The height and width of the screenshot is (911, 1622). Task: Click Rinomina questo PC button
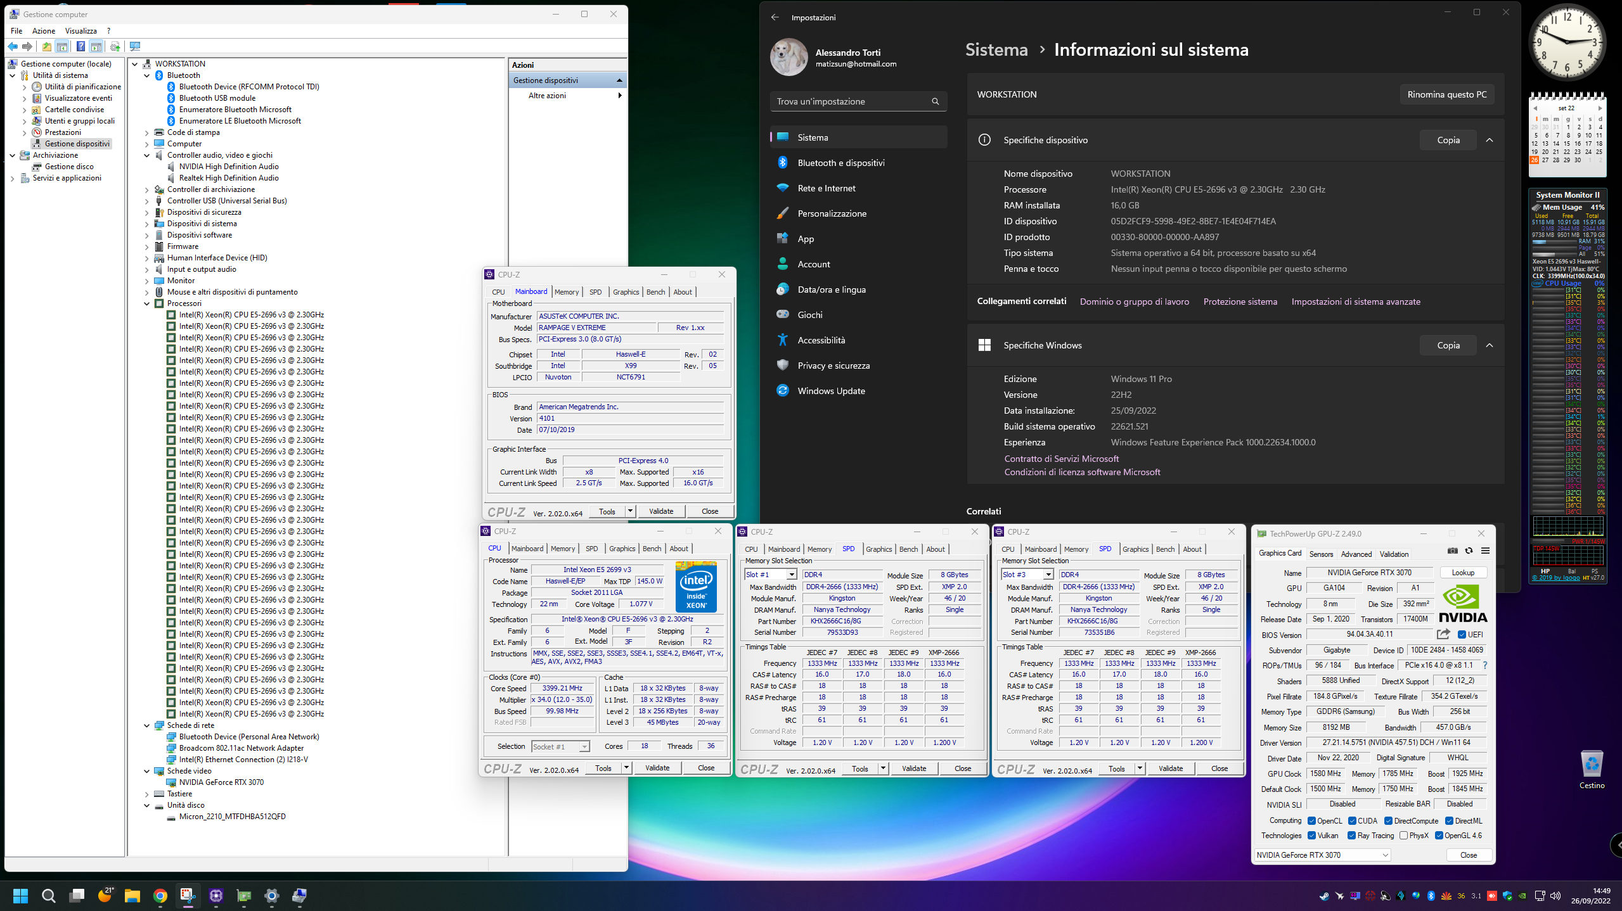(1446, 94)
